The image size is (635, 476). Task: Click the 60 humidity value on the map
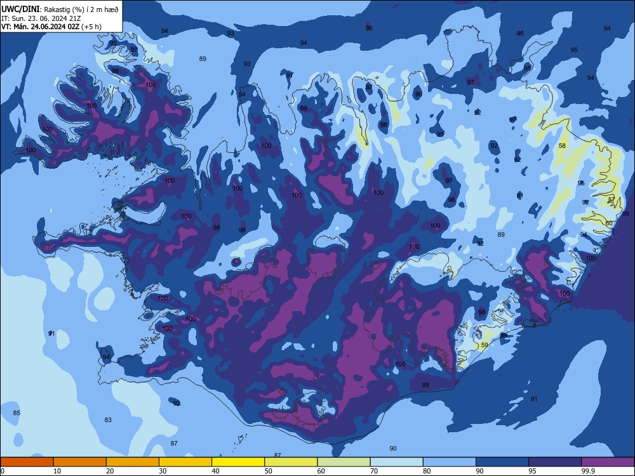tap(609, 223)
